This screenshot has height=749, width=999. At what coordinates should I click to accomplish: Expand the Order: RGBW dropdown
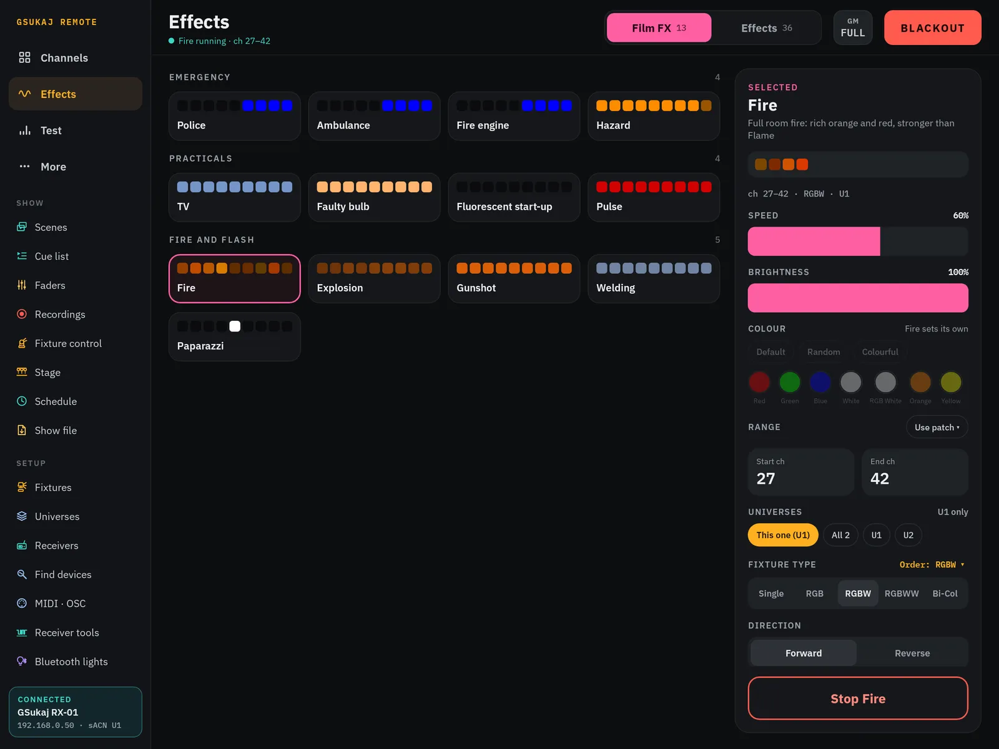(x=932, y=564)
